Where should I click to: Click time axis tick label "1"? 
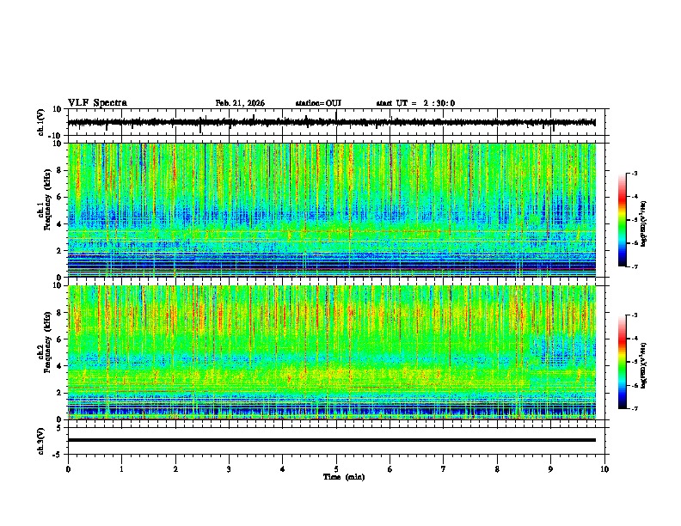[x=121, y=469]
